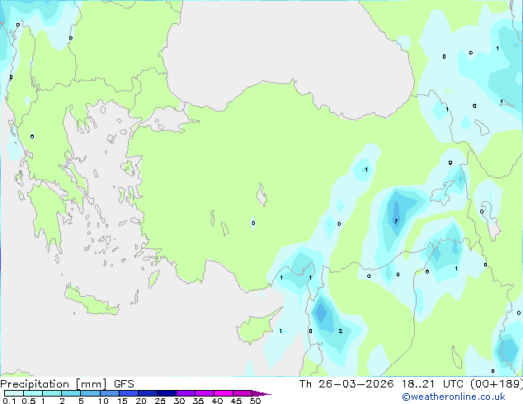Viewport: 523px width, 404px height.
Task: Select the 40–45 mm magenta legend swatch
Action: [224, 393]
